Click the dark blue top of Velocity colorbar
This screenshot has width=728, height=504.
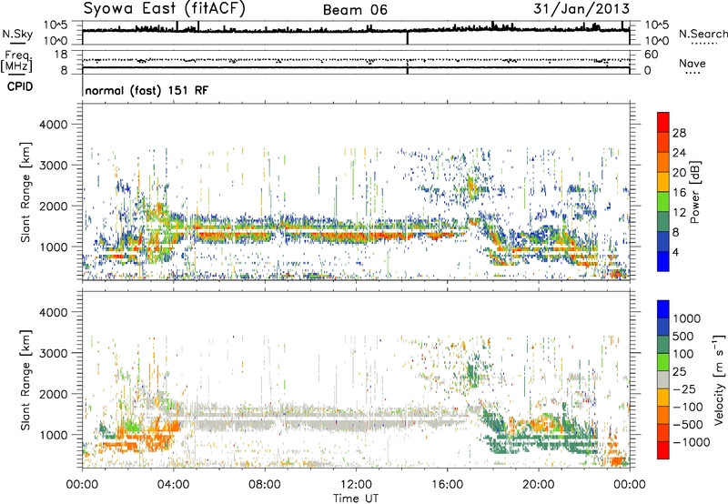pos(663,309)
